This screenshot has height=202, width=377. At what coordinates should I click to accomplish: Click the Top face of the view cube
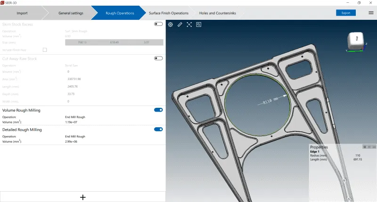coord(356,40)
